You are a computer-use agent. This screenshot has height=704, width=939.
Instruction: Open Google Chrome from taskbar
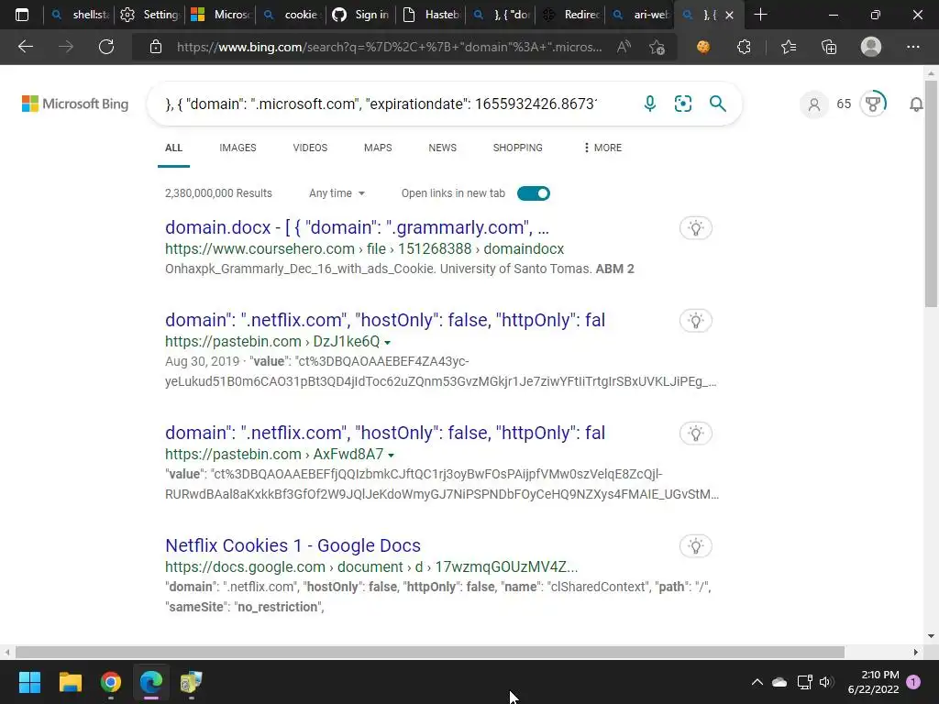click(x=111, y=682)
